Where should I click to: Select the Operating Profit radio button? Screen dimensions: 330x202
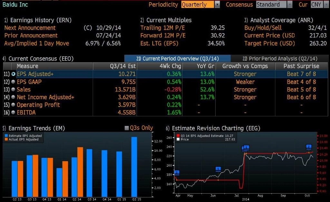13,105
